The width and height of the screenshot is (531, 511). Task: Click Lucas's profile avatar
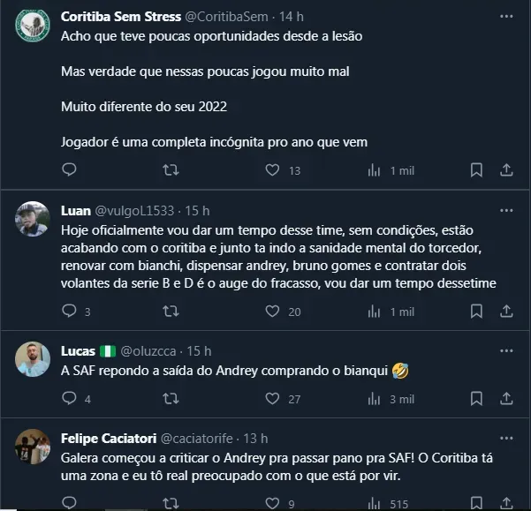coord(34,357)
